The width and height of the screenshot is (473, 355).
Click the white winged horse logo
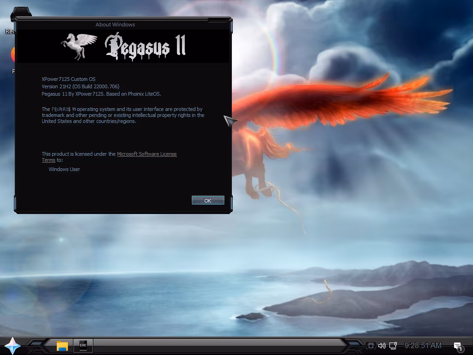click(79, 46)
